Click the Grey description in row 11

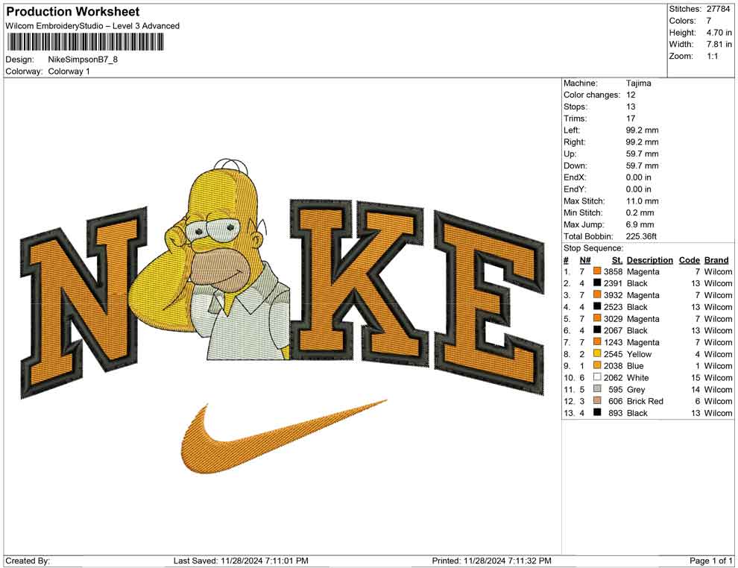pyautogui.click(x=636, y=389)
